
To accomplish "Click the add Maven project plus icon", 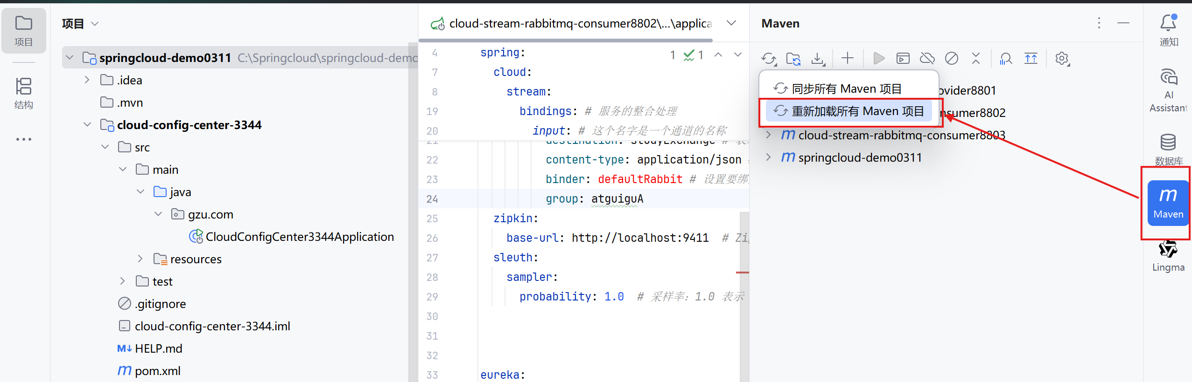I will coord(848,58).
